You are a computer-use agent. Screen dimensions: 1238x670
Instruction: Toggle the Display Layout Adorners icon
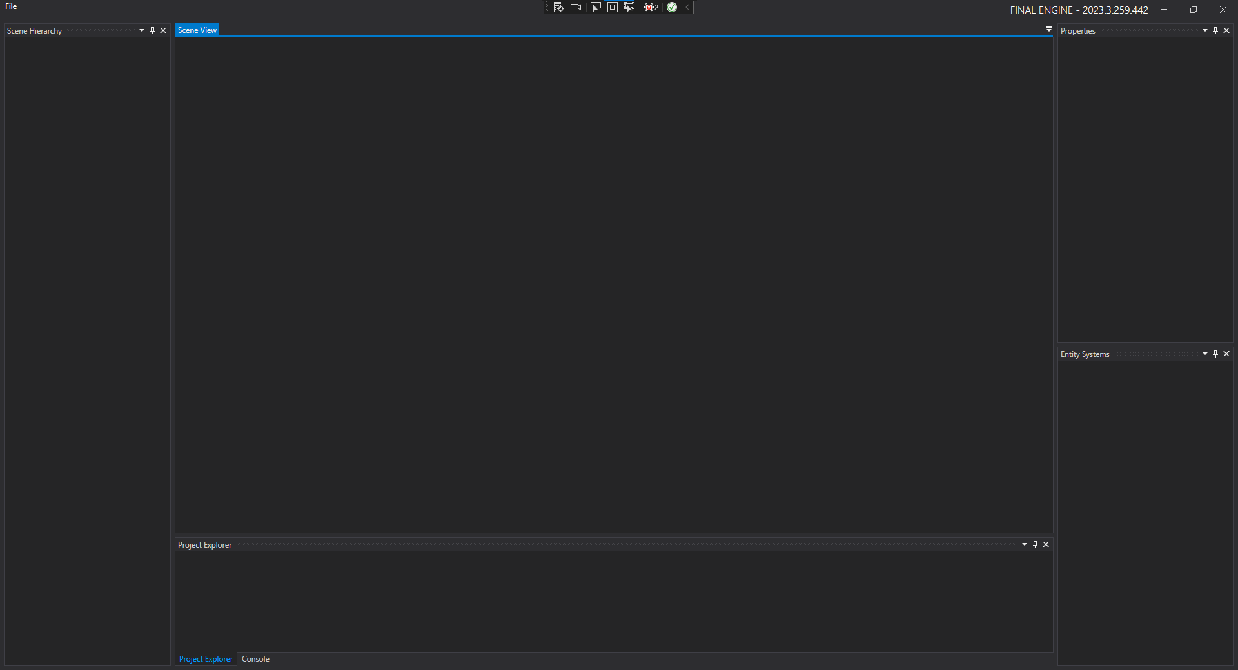(613, 7)
